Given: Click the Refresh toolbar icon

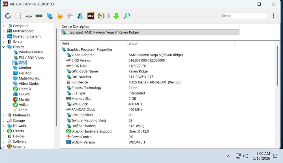Looking at the screenshot, I should (8, 16).
